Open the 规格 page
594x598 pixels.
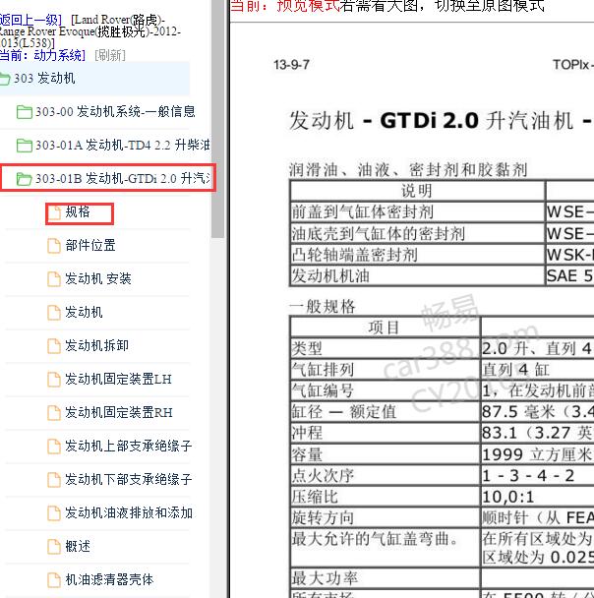coord(78,211)
